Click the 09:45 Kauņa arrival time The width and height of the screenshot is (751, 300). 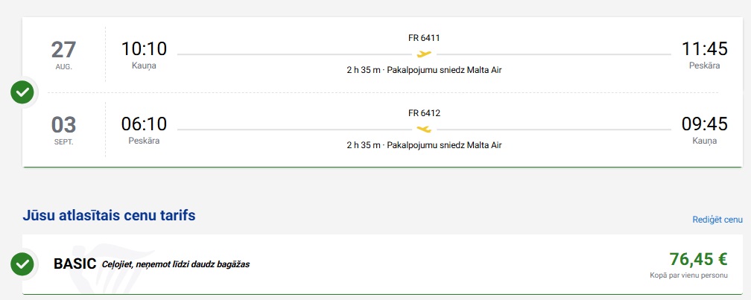coord(704,124)
